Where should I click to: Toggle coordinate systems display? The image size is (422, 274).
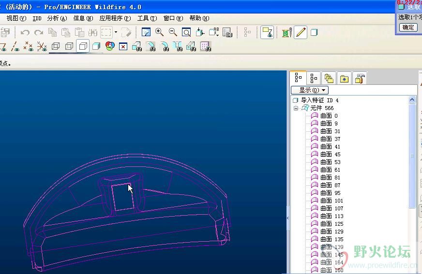tap(42, 47)
